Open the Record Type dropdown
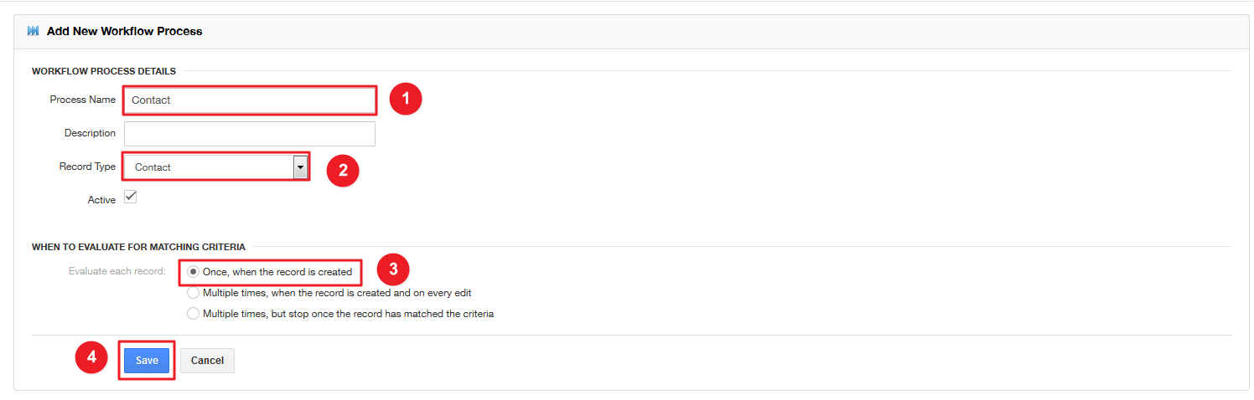 (x=210, y=167)
